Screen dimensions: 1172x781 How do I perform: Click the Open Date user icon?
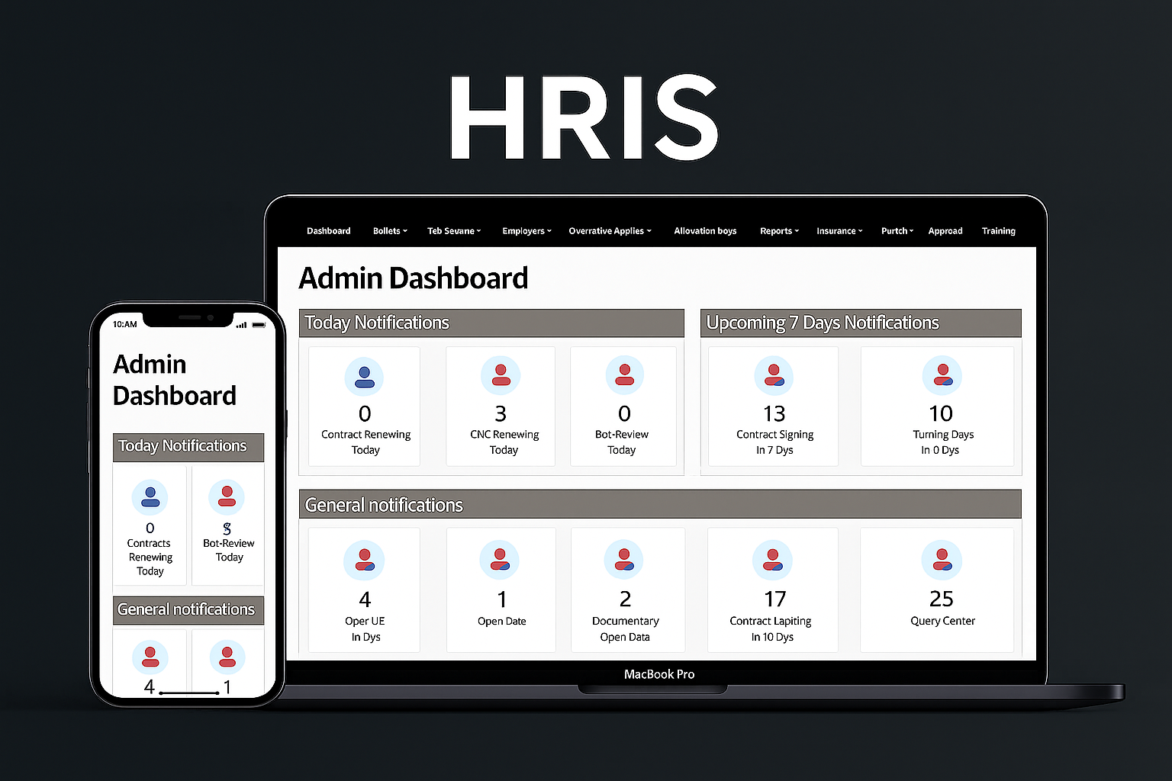[500, 560]
